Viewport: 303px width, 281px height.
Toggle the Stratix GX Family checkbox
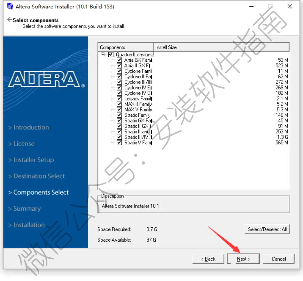[119, 121]
